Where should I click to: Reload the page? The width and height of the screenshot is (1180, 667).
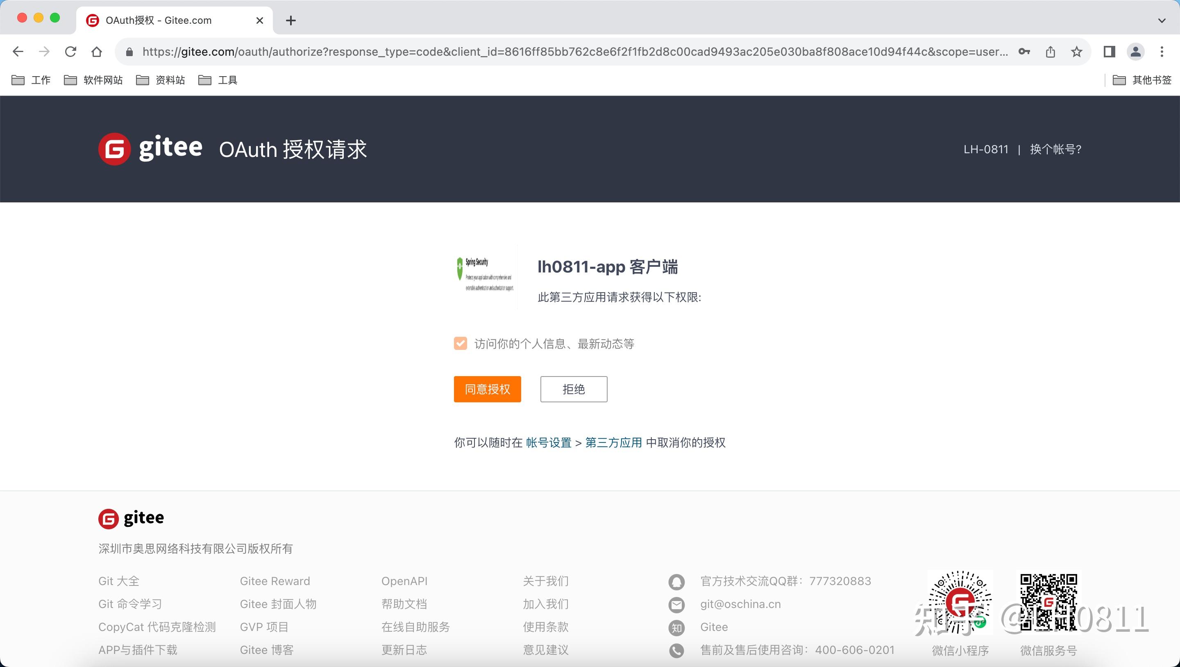coord(70,51)
